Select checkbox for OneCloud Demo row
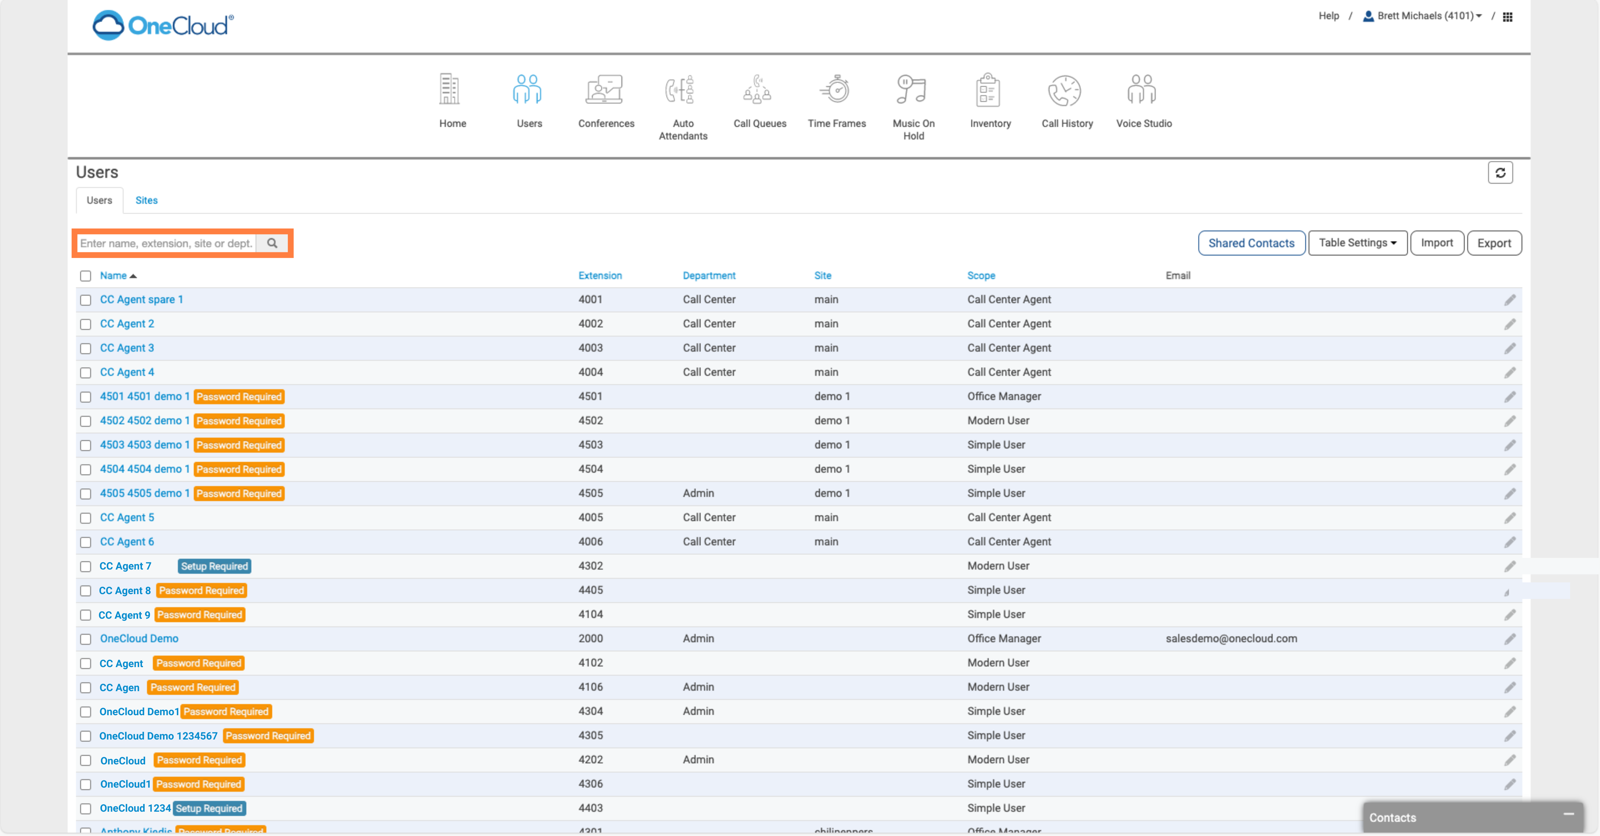Screen dimensions: 1600x836 86,639
